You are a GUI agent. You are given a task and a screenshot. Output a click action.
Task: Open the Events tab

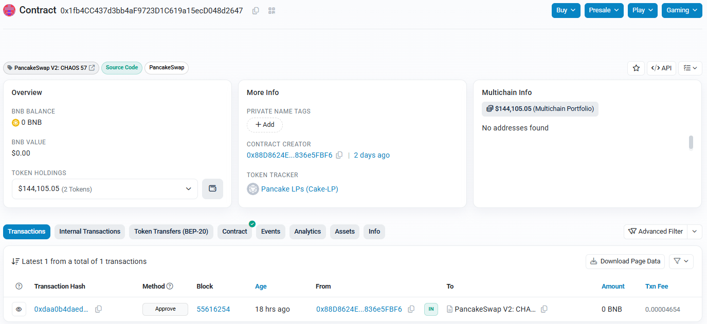tap(270, 232)
